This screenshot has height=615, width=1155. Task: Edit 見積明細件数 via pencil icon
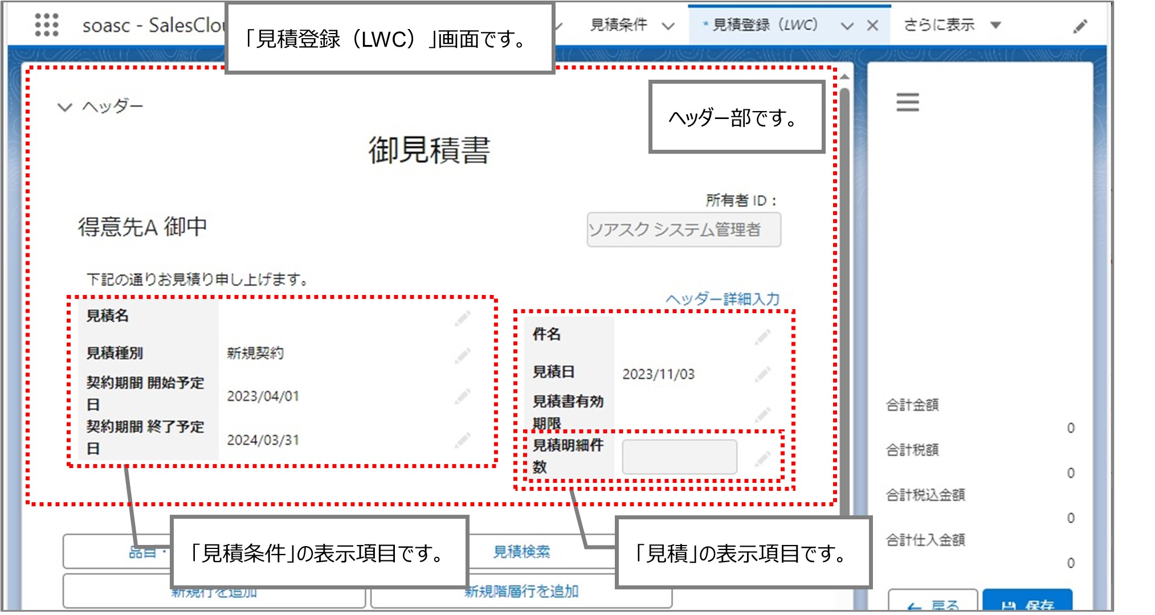tap(762, 457)
